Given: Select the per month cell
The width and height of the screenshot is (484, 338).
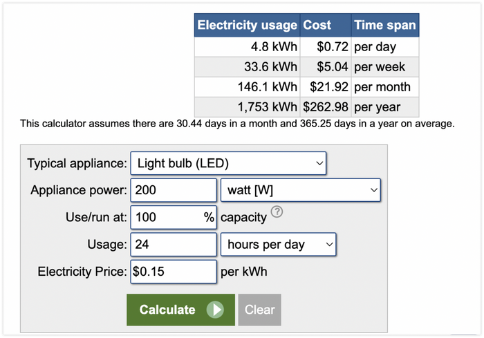Looking at the screenshot, I should (x=385, y=87).
